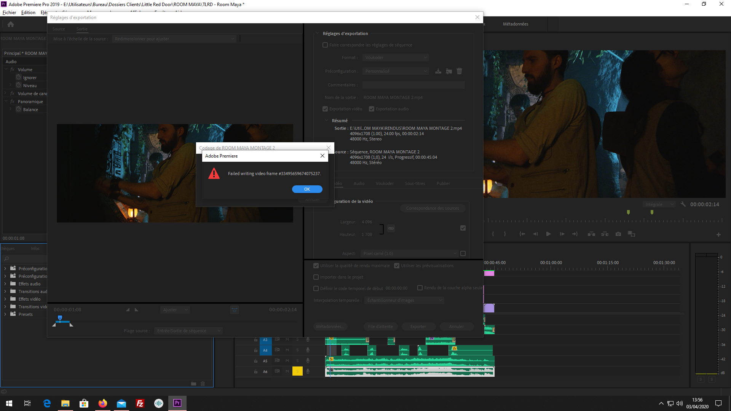
Task: Open Premiere Pro from the Windows taskbar
Action: pos(177,403)
